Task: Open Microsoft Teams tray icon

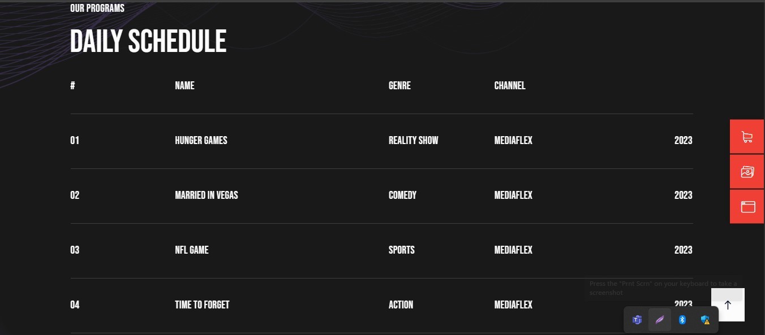Action: [x=637, y=320]
